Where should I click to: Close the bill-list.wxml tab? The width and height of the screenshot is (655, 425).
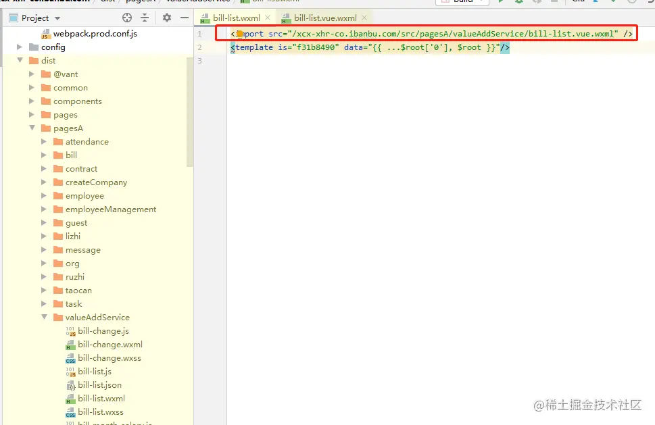pyautogui.click(x=268, y=18)
